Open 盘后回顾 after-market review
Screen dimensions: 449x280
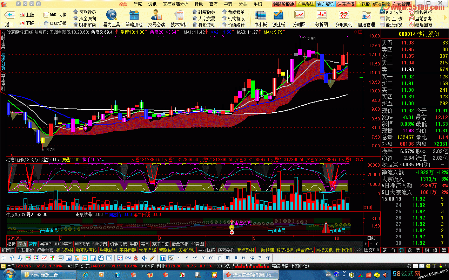coord(421,25)
